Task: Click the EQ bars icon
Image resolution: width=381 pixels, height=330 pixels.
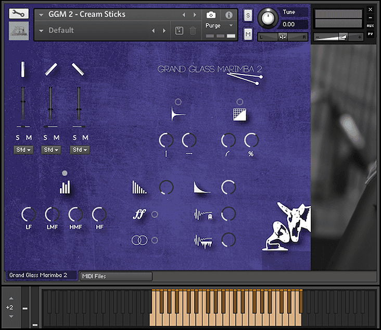Action: click(65, 187)
